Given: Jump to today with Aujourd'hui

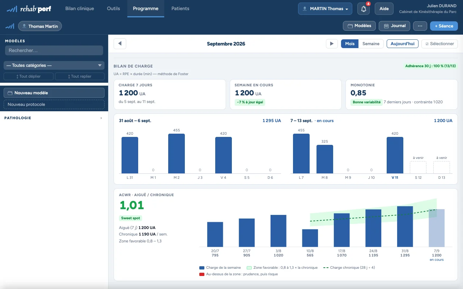Looking at the screenshot, I should (403, 44).
